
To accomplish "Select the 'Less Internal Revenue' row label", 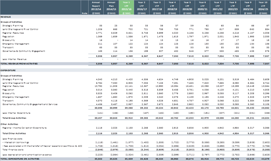I will coord(14,59).
